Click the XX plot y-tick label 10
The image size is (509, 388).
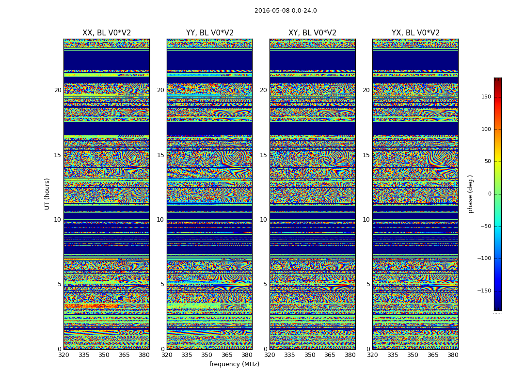(58, 220)
